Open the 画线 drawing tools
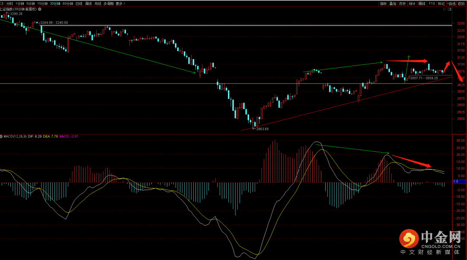Image resolution: width=467 pixels, height=260 pixels. [x=422, y=3]
